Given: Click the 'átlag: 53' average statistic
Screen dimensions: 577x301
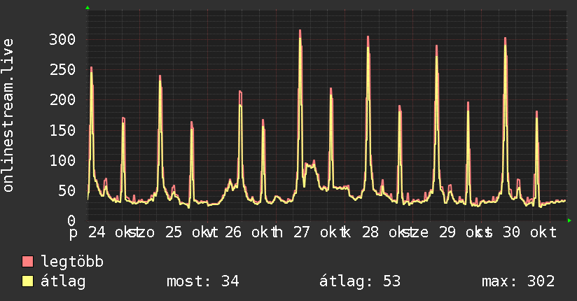Looking at the screenshot, I should [359, 281].
